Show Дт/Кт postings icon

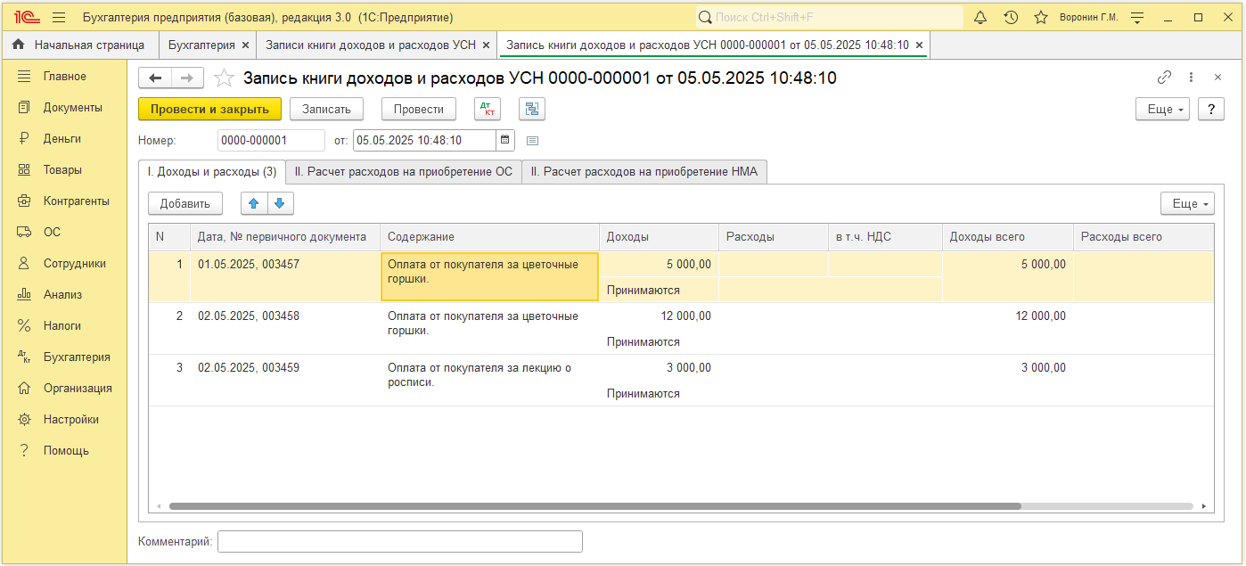[x=488, y=109]
